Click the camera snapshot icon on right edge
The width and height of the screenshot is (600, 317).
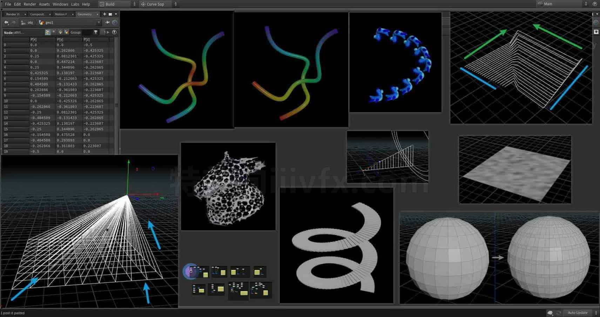pos(596,31)
